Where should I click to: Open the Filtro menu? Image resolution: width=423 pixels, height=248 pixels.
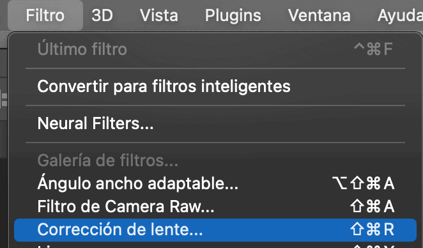pyautogui.click(x=45, y=15)
